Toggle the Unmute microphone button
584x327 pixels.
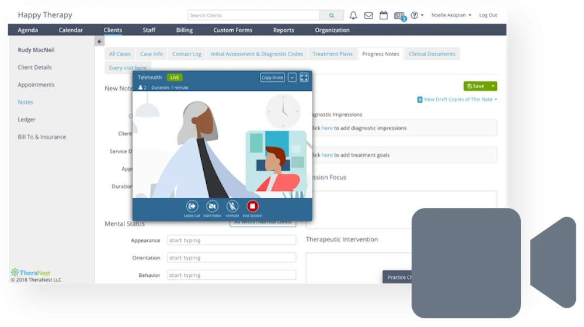[x=232, y=206]
